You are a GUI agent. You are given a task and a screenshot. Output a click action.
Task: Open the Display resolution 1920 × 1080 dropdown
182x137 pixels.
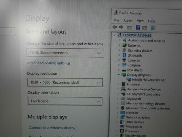coord(65,82)
